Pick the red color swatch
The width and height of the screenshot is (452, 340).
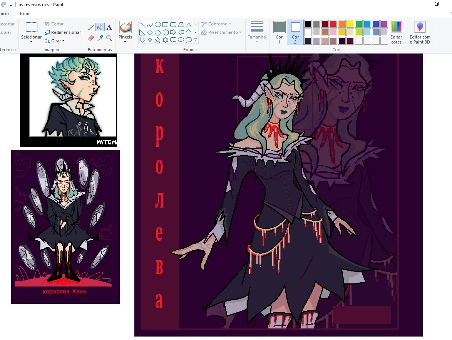[x=333, y=24]
